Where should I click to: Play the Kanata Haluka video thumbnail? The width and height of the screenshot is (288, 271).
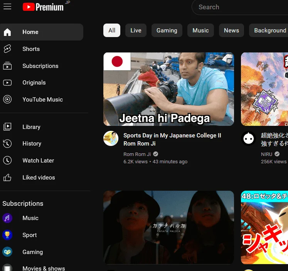tap(168, 227)
